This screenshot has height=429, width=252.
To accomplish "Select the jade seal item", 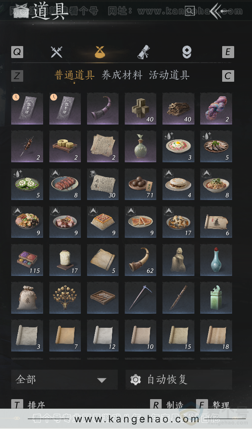I will pyautogui.click(x=216, y=297).
